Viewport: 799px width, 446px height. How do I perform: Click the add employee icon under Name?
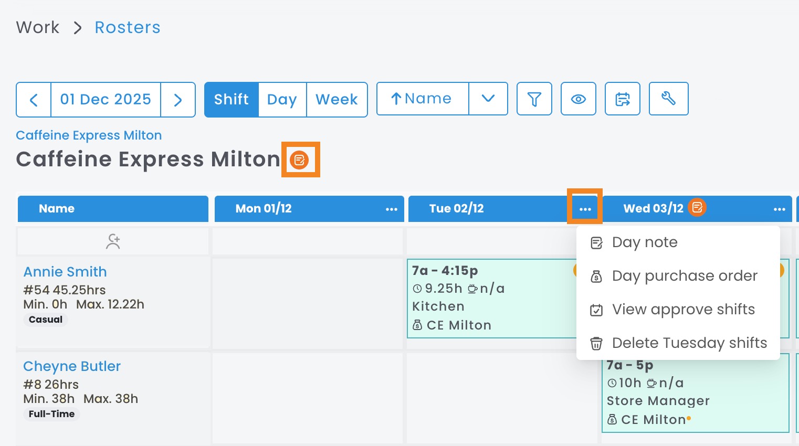point(113,241)
